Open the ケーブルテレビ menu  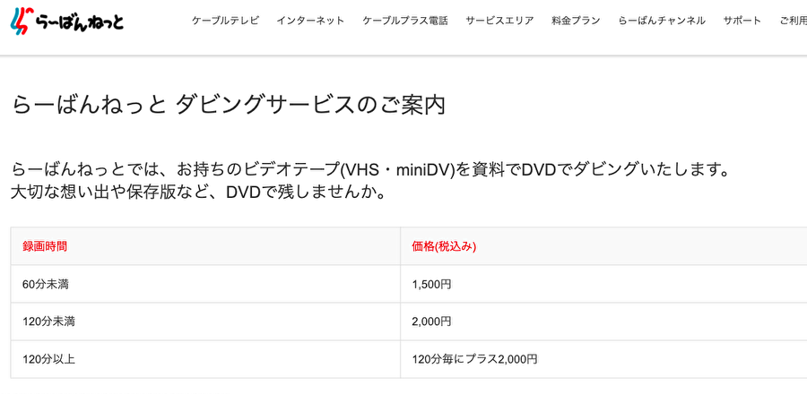point(225,21)
